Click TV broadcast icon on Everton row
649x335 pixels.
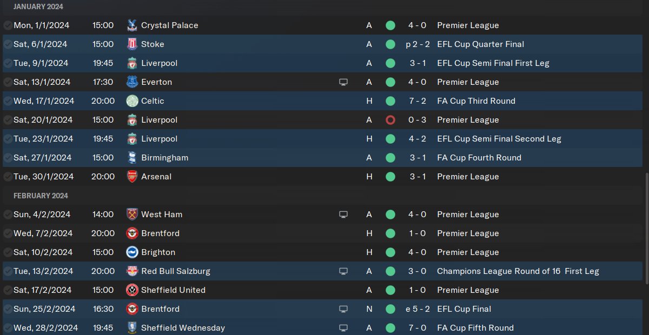tap(343, 82)
